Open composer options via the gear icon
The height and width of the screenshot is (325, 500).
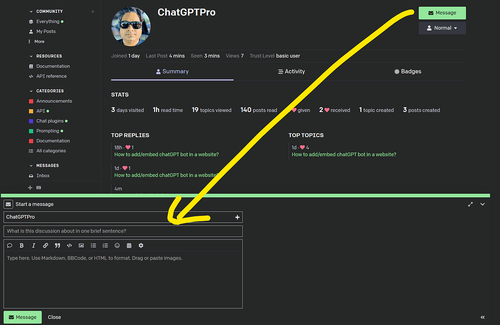141,245
